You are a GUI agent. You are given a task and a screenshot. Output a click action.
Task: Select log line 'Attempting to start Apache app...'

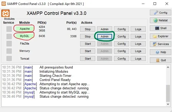click(x=65, y=84)
